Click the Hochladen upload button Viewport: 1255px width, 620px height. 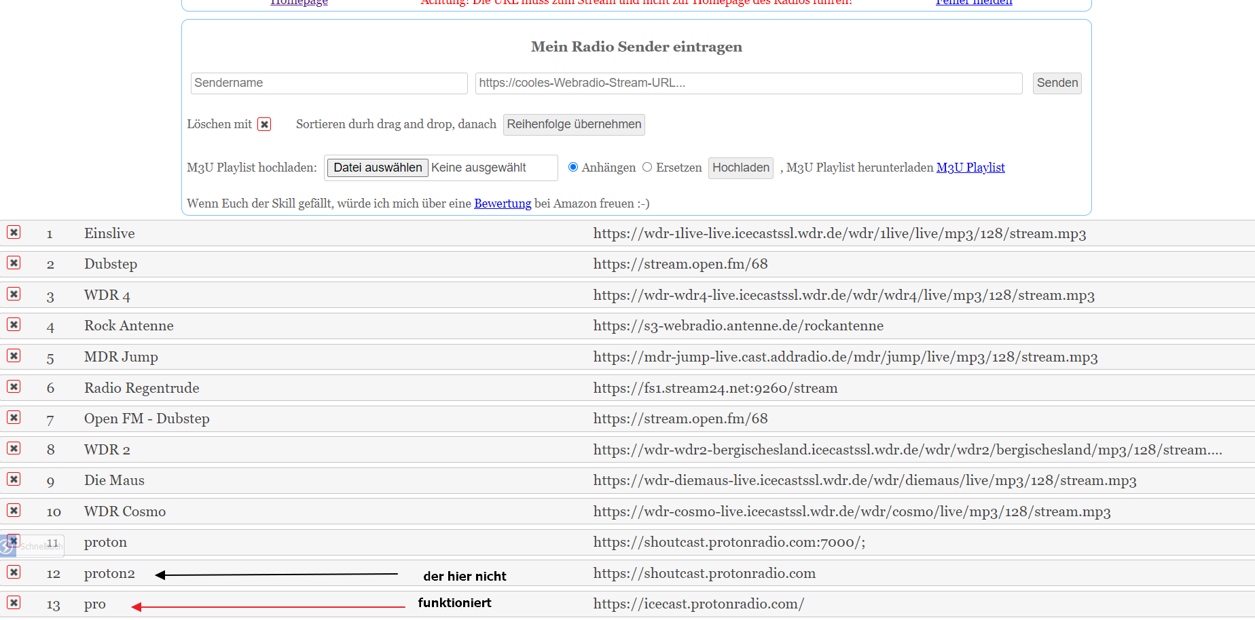tap(741, 168)
